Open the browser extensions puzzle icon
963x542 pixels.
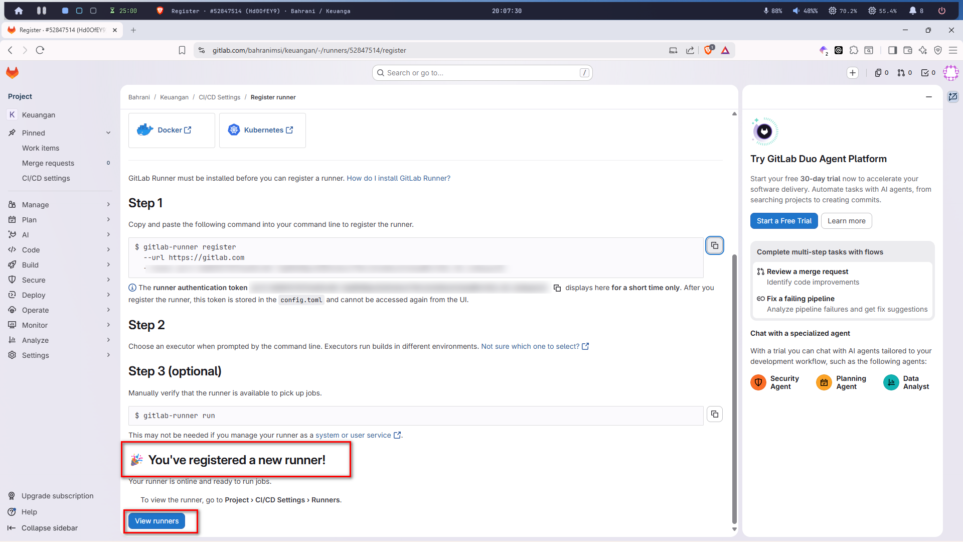[854, 50]
